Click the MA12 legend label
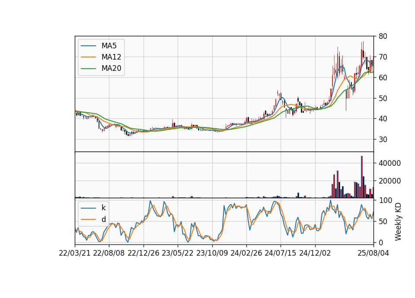Screen dimensions: 415x298 click(111, 57)
